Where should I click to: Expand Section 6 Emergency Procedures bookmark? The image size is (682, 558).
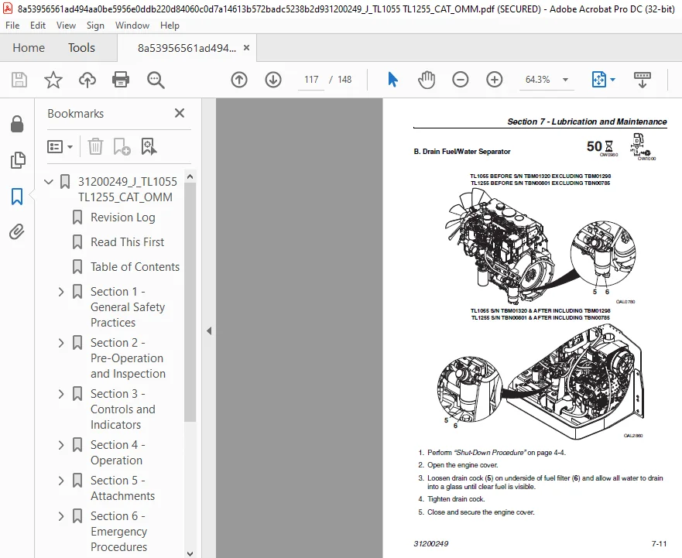61,517
